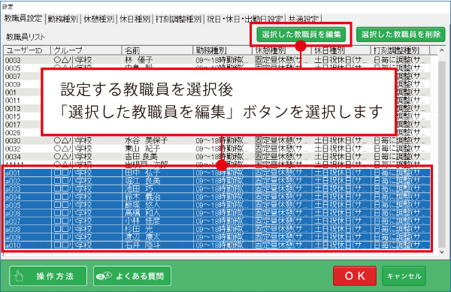Click the list scrollbar down arrow
The height and width of the screenshot is (292, 451).
coord(442,251)
